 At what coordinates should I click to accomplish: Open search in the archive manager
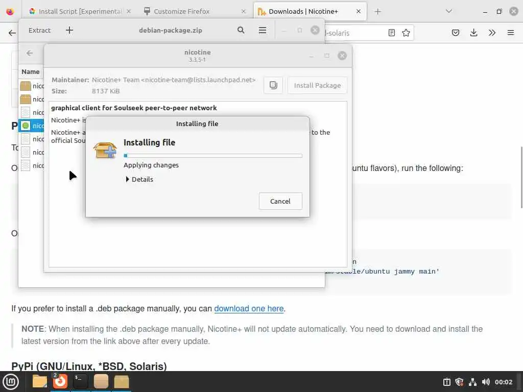pyautogui.click(x=241, y=30)
